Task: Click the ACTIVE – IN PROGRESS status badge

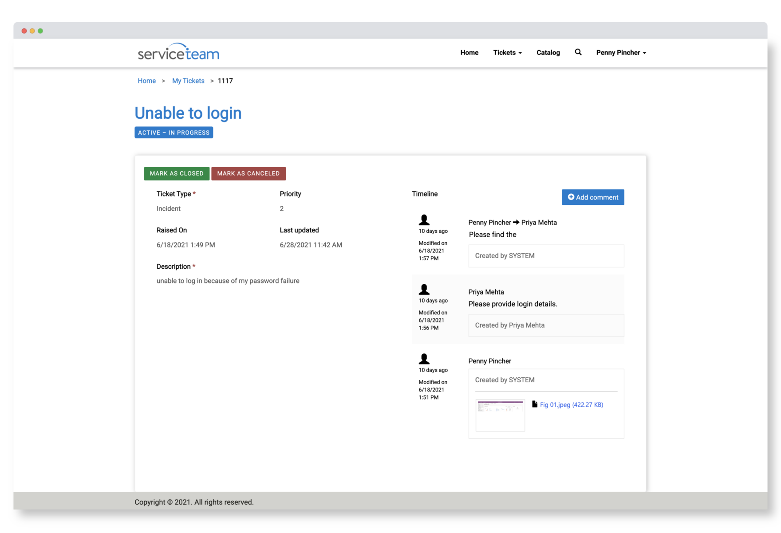Action: (174, 132)
